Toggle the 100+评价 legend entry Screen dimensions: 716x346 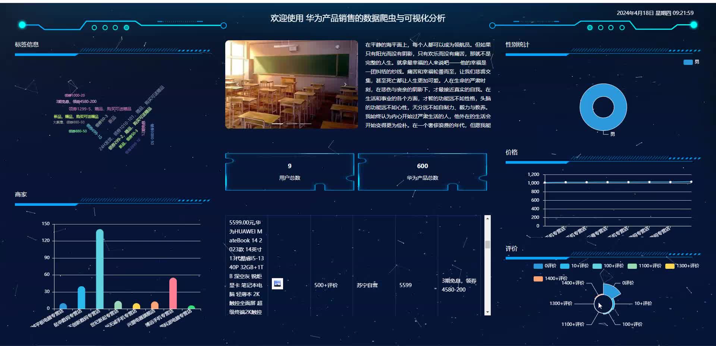point(608,266)
